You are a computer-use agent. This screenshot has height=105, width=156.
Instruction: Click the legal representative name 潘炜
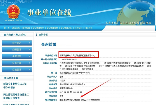click(x=62, y=77)
